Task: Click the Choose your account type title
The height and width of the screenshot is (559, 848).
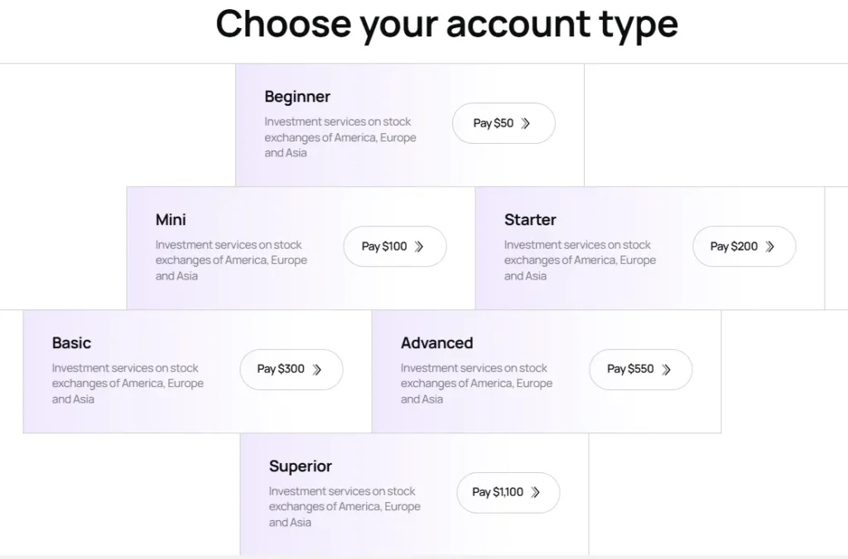Action: [446, 23]
